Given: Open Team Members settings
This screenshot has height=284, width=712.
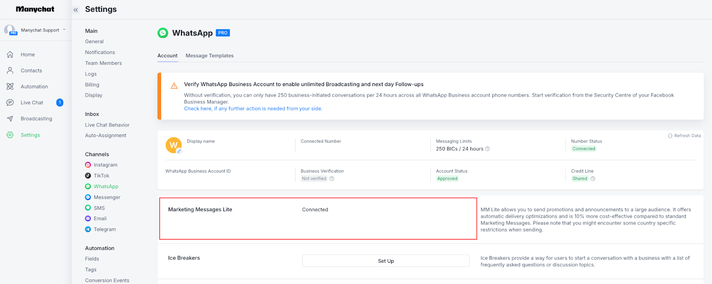Looking at the screenshot, I should [103, 63].
